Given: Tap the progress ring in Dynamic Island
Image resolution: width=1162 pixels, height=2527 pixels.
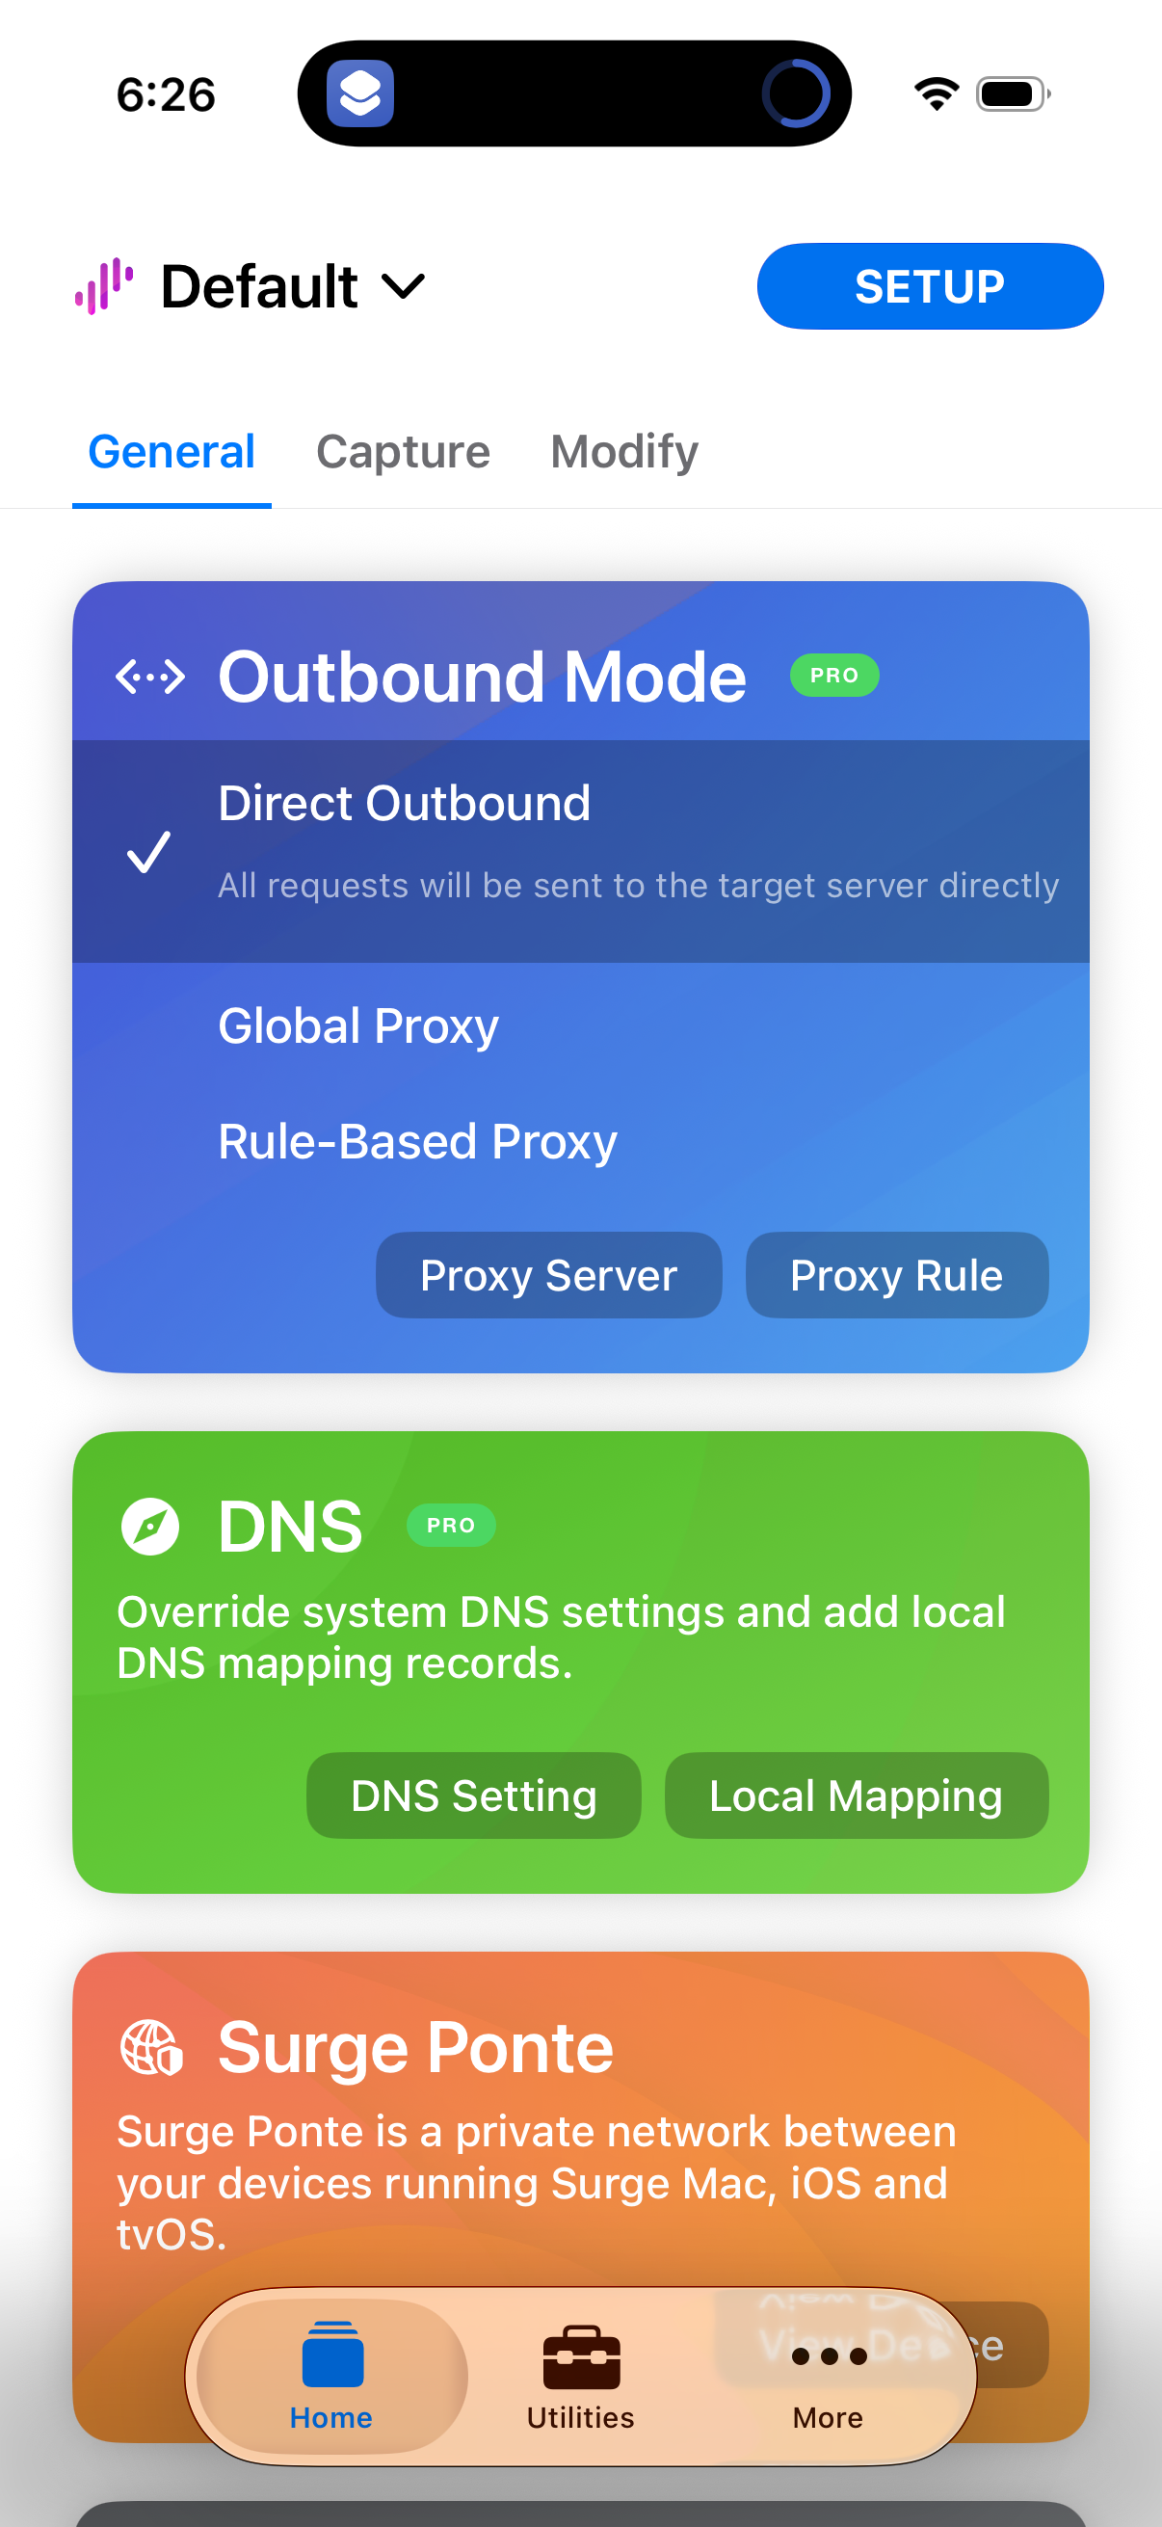Looking at the screenshot, I should [795, 94].
